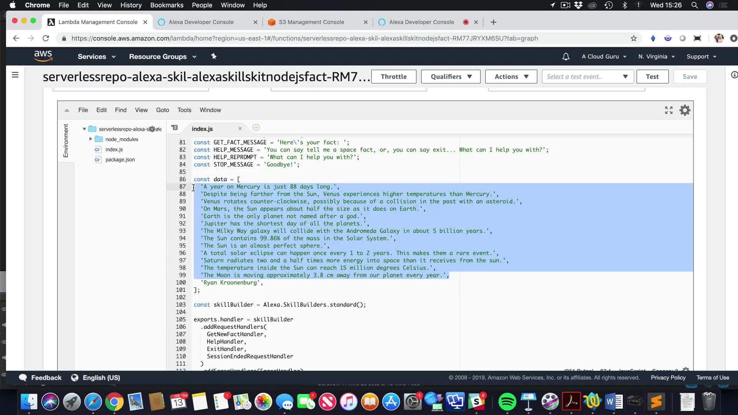Image resolution: width=738 pixels, height=415 pixels.
Task: Open the Select a test event dropdown
Action: pos(587,76)
